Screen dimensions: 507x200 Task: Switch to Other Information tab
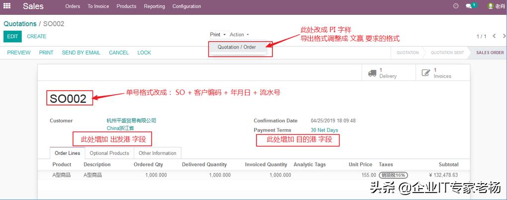click(158, 153)
